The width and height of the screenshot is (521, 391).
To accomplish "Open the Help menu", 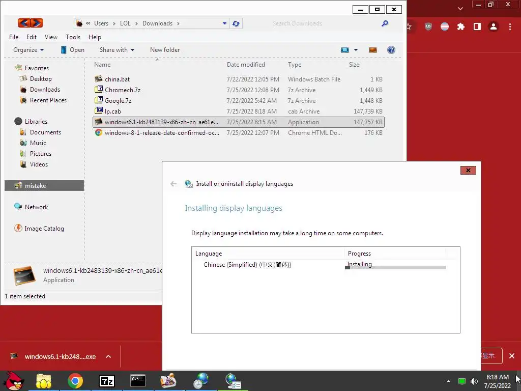I will (x=95, y=37).
